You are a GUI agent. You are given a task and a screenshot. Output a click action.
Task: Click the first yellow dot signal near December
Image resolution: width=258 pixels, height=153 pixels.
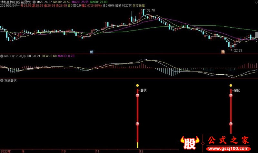click(x=137, y=86)
